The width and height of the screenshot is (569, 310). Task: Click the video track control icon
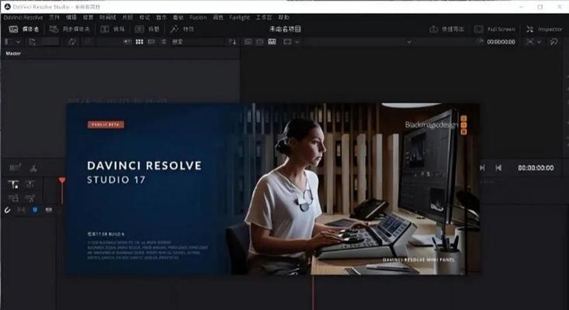[x=13, y=198]
